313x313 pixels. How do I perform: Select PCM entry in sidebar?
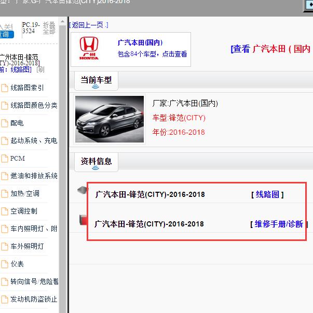click(x=18, y=158)
